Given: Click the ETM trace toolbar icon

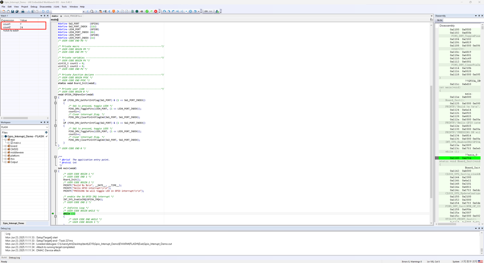Looking at the screenshot, I should [206, 11].
